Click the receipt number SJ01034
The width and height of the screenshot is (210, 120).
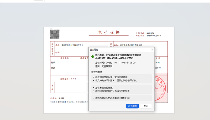[x=150, y=33]
